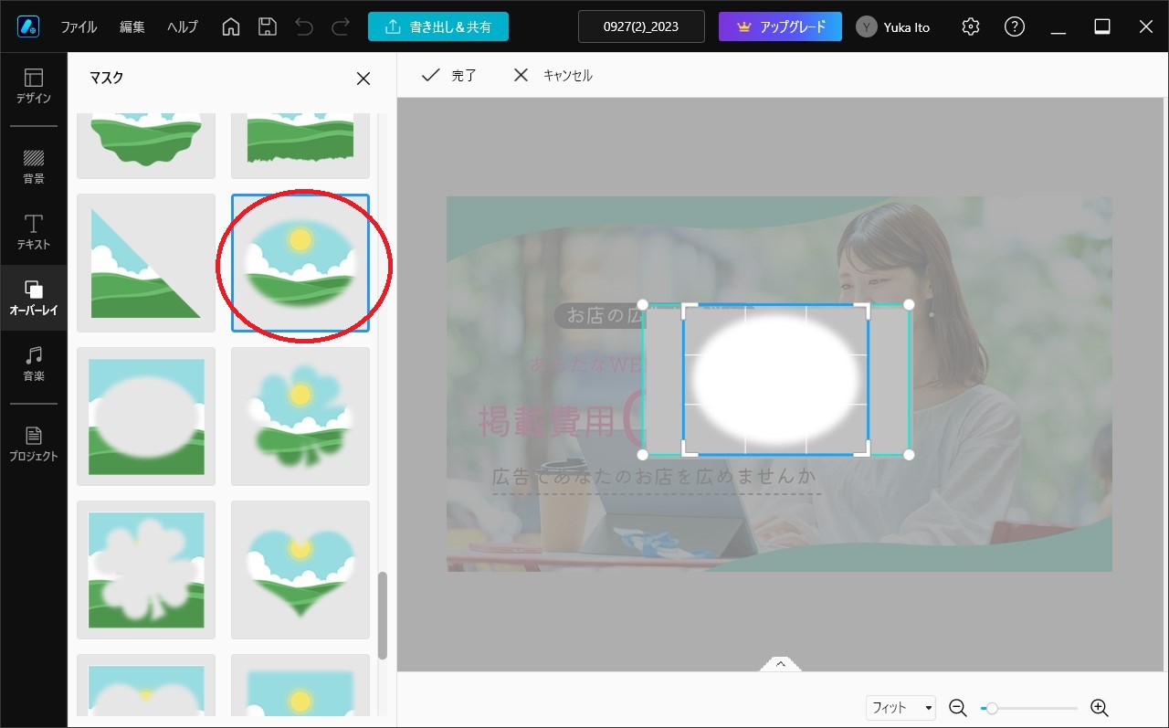Switch to 音楽 sidebar tab
1169x728 pixels.
pos(34,364)
